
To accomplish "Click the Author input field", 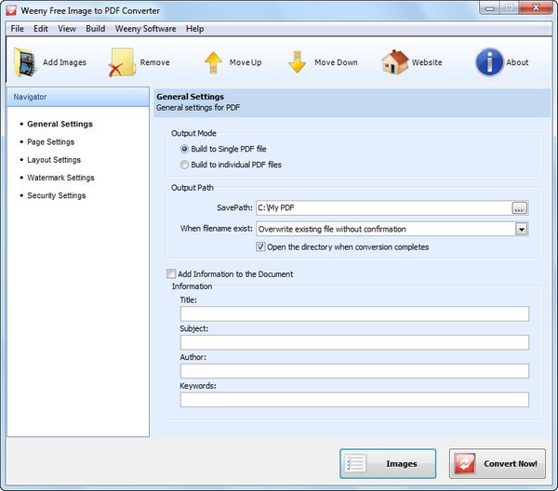I will point(354,371).
